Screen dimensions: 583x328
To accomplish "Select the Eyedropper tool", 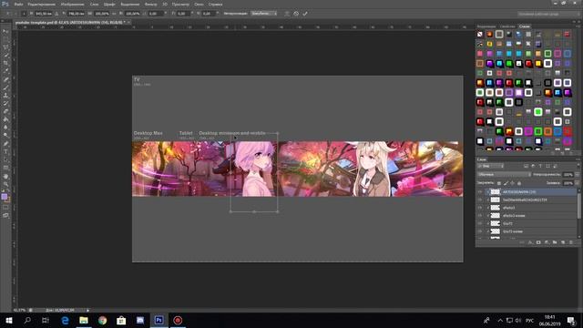I will 5,71.
